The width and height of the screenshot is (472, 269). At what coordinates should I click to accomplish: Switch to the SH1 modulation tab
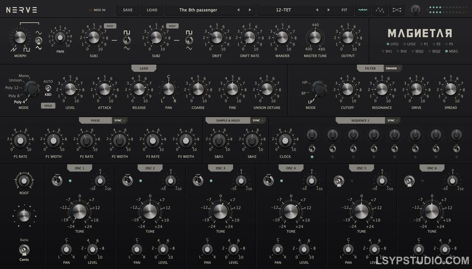387,51
